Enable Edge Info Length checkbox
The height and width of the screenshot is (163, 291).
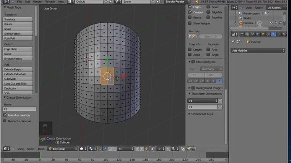(x=190, y=49)
